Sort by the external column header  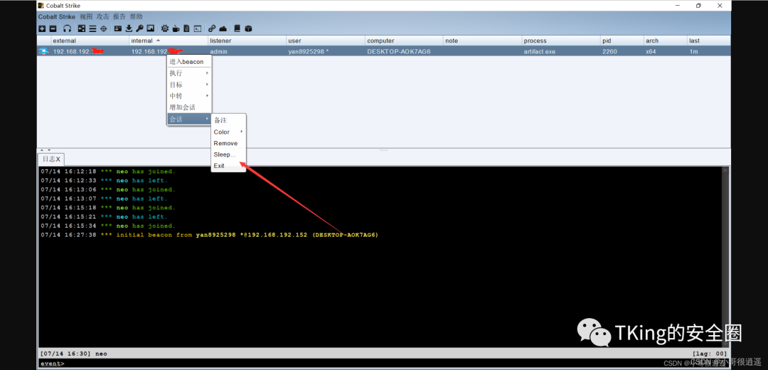tap(90, 41)
